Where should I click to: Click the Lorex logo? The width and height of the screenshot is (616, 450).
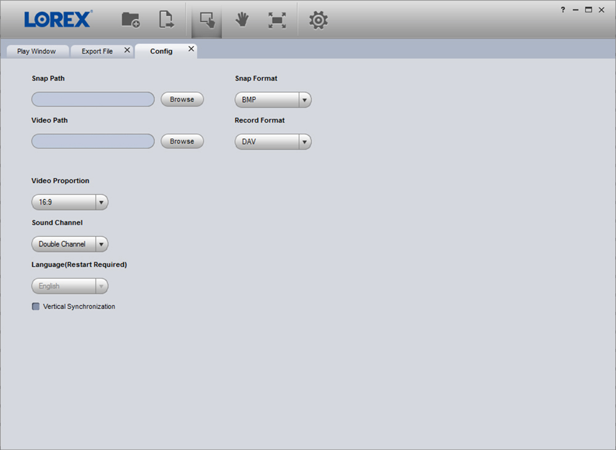click(58, 19)
